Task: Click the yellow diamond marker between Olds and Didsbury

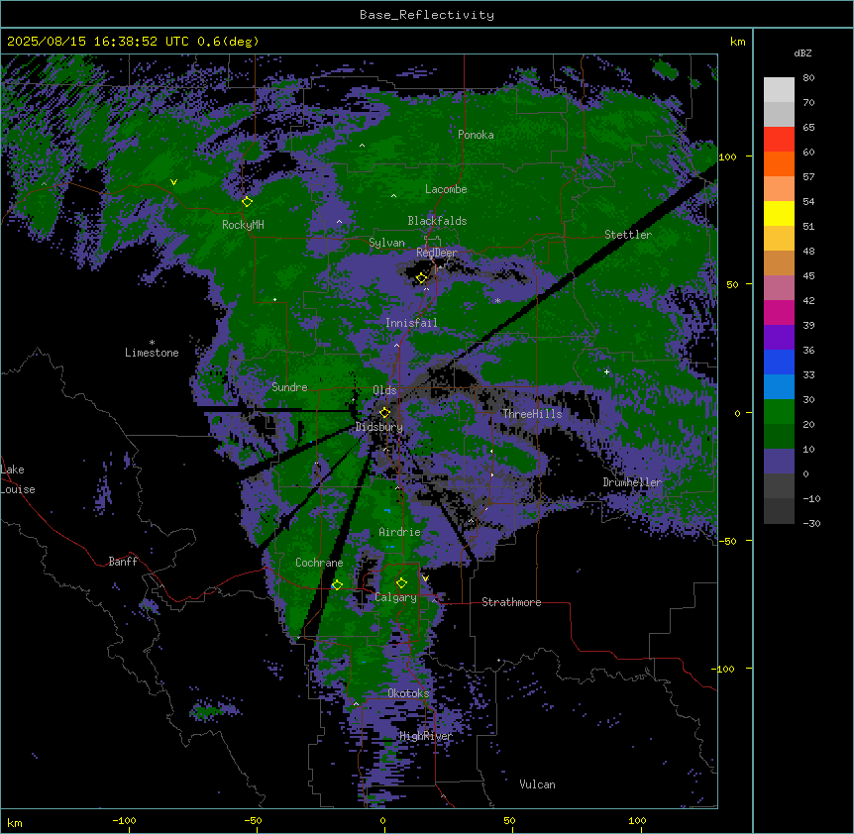Action: 385,413
